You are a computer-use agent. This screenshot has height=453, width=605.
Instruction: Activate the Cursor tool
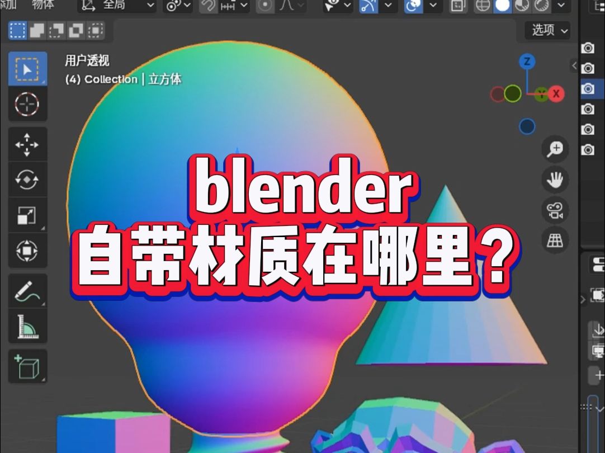point(28,105)
